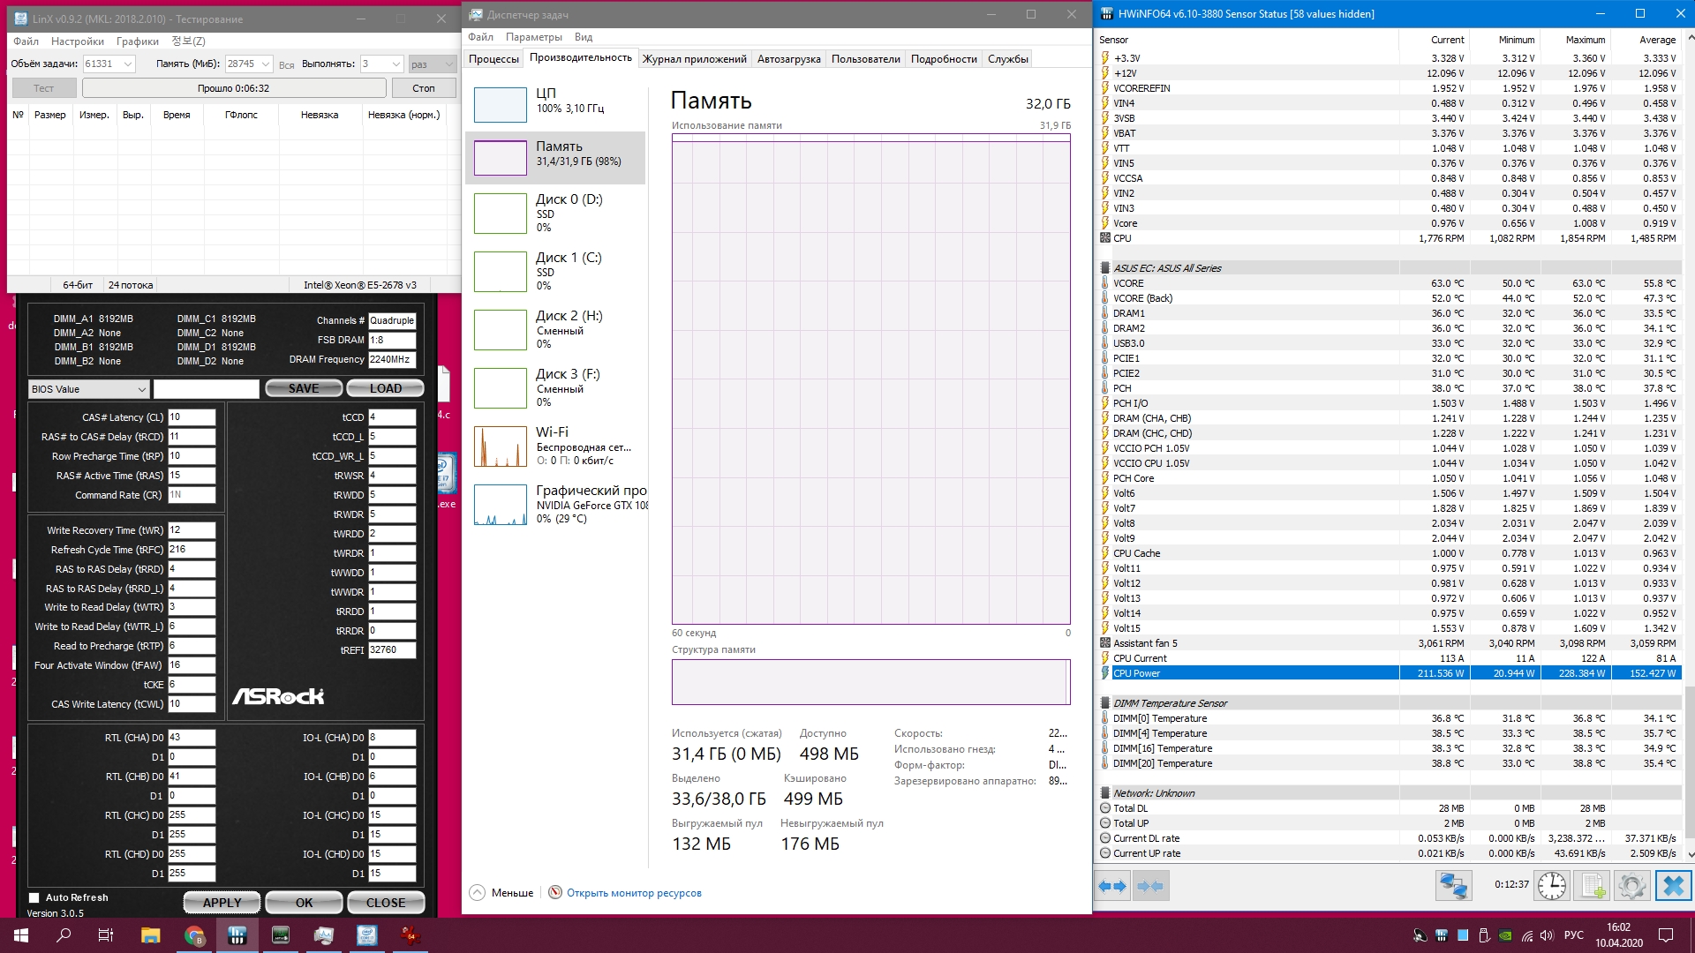Viewport: 1695px width, 953px height.
Task: Open the memory size dropdown in LinX
Action: pyautogui.click(x=266, y=64)
